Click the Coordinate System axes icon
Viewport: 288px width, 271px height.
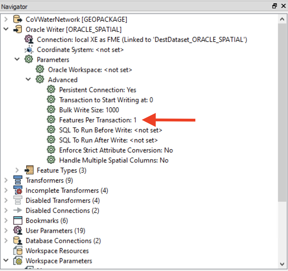click(29, 49)
